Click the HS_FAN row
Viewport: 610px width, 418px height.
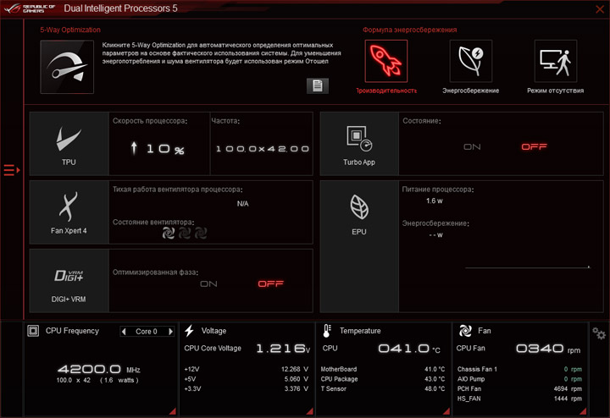(x=519, y=399)
